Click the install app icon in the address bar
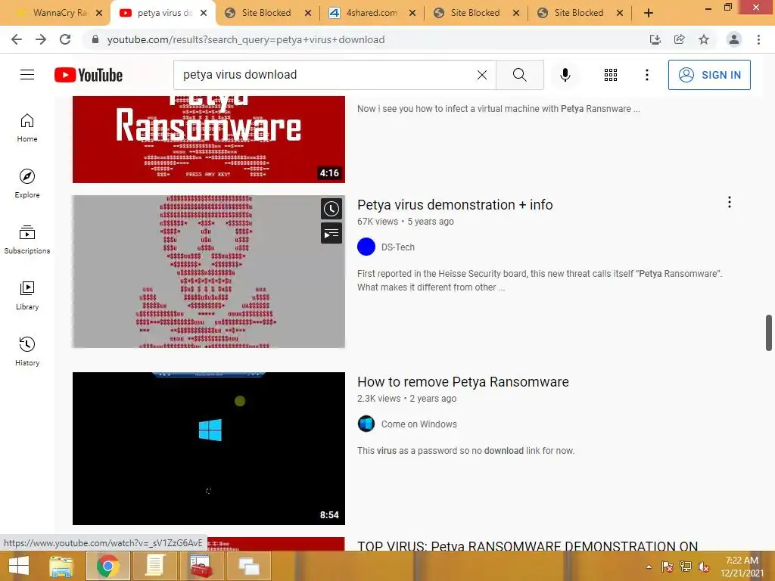The width and height of the screenshot is (775, 581). click(x=655, y=39)
